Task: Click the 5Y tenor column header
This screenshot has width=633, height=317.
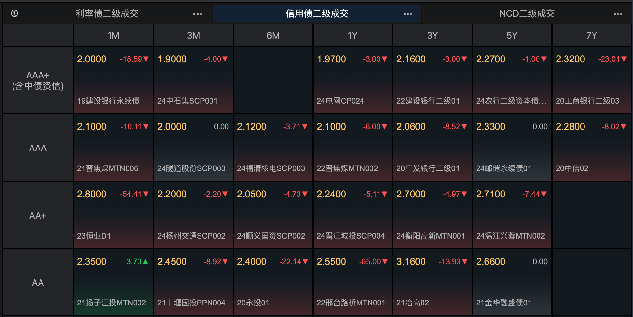Action: point(512,35)
